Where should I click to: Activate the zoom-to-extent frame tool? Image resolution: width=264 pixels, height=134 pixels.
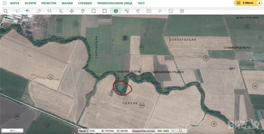[x=17, y=11]
